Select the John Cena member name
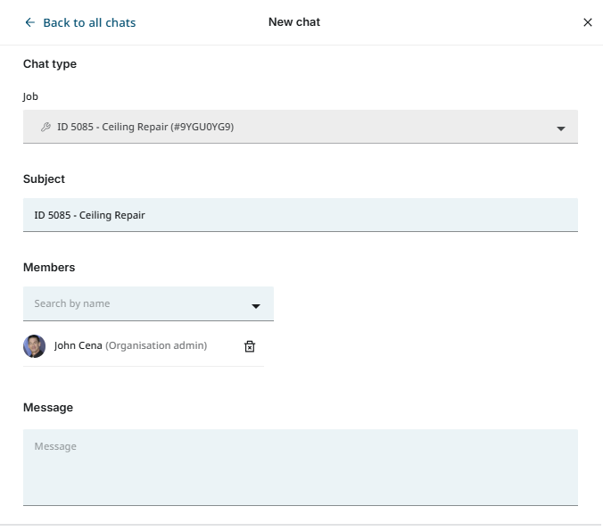 coord(78,345)
